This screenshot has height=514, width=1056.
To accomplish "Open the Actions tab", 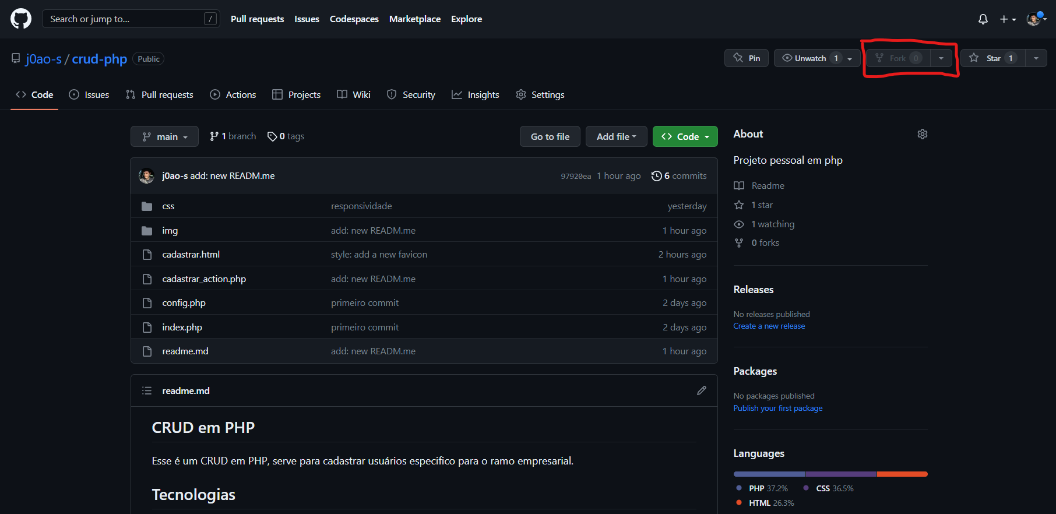I will 233,94.
